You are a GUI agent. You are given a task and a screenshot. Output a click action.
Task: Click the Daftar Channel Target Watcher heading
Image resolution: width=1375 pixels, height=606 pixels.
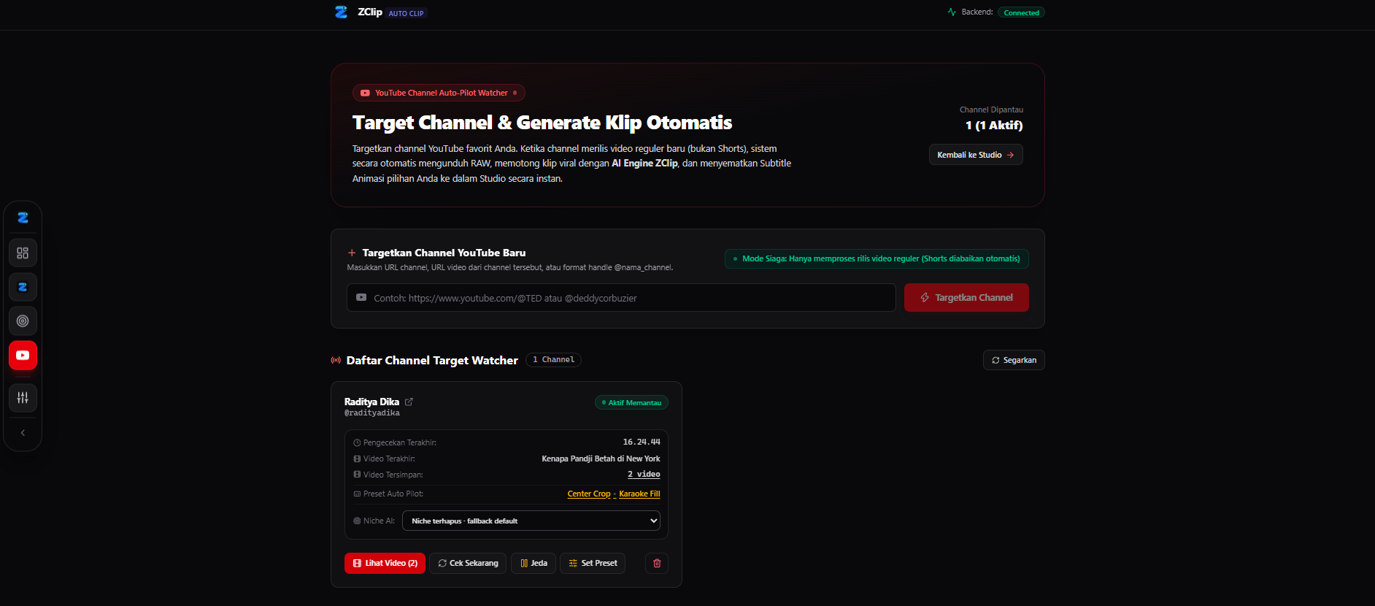[432, 360]
